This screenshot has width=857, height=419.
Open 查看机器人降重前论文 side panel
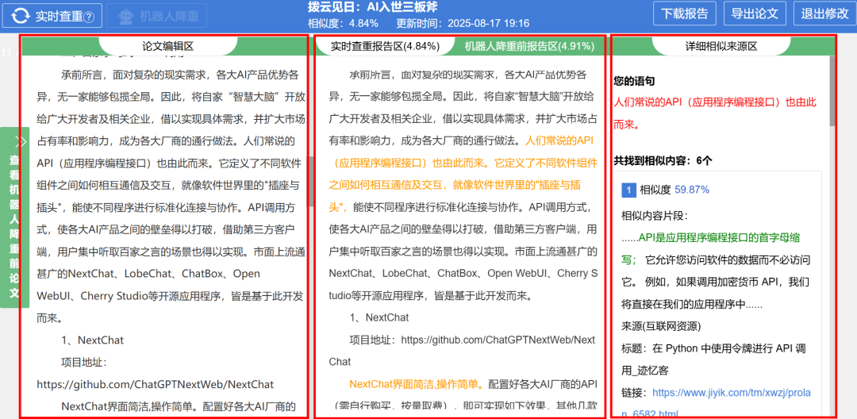tap(15, 226)
